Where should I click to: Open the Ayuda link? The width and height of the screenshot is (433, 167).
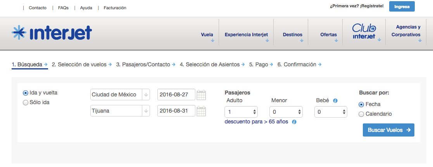tap(86, 8)
